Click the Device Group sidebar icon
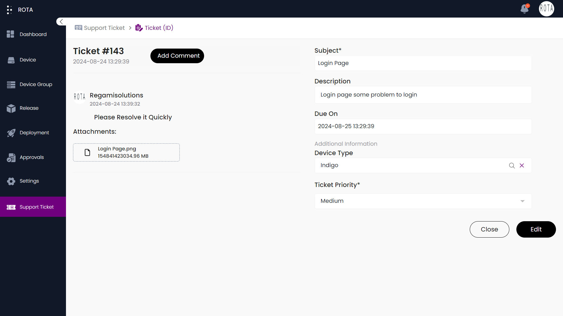Viewport: 563px width, 316px height. [x=11, y=84]
